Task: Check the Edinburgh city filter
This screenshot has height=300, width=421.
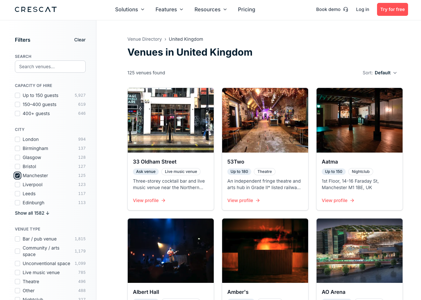Action: tap(17, 203)
